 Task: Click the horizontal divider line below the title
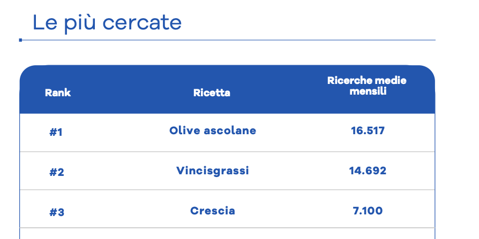pyautogui.click(x=227, y=40)
